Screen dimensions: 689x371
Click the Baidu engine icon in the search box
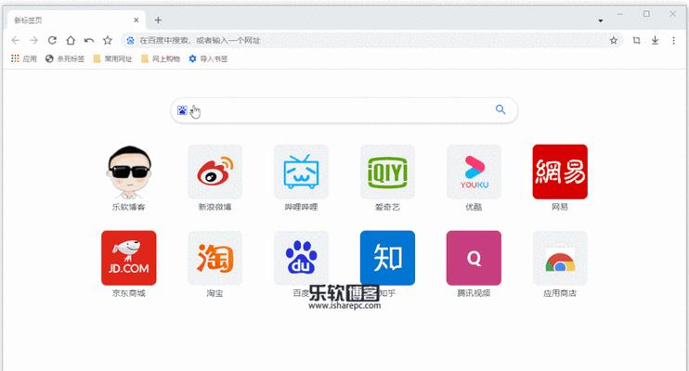tap(182, 109)
